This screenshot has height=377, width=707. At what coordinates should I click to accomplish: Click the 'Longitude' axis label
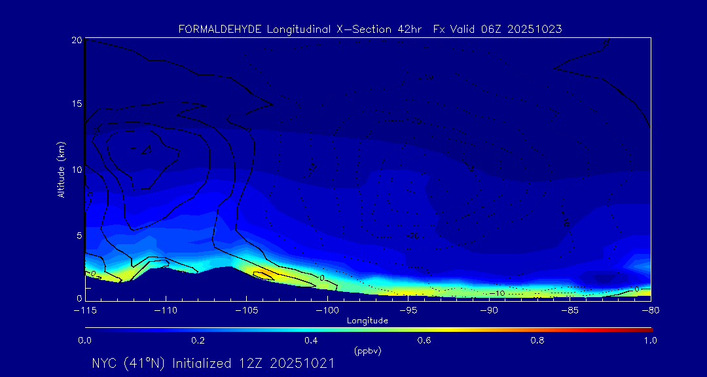(x=367, y=321)
